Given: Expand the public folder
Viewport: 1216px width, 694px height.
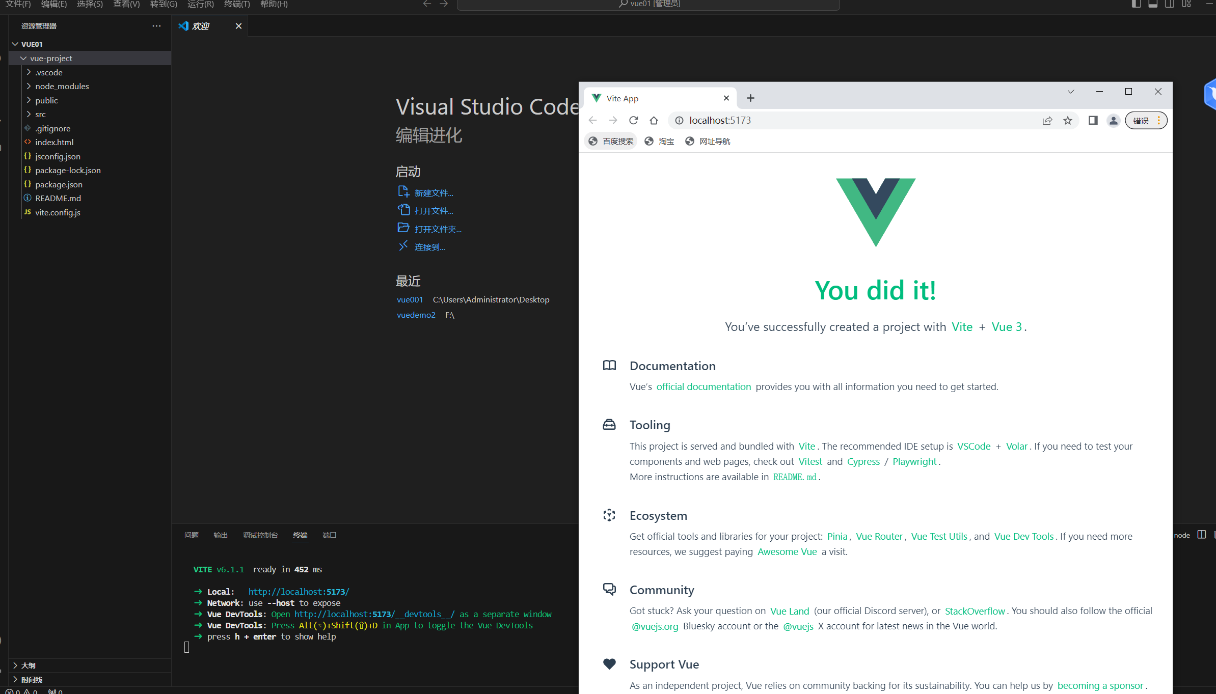Looking at the screenshot, I should (x=29, y=100).
